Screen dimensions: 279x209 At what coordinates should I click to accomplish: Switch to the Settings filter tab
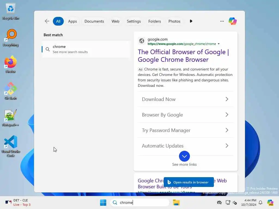134,21
